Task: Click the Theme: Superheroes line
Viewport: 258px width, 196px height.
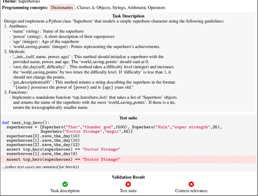Action: pos(21,2)
